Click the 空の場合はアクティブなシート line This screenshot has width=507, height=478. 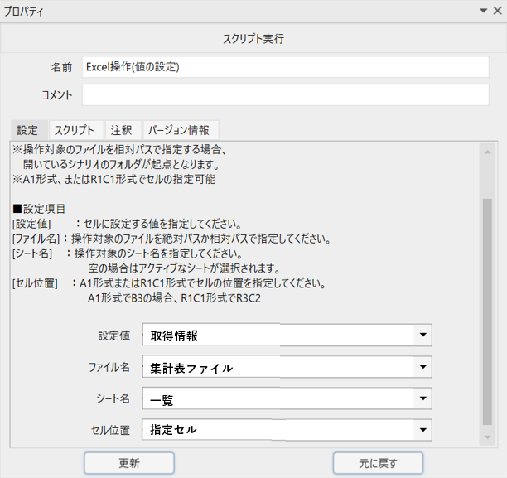[x=184, y=268]
